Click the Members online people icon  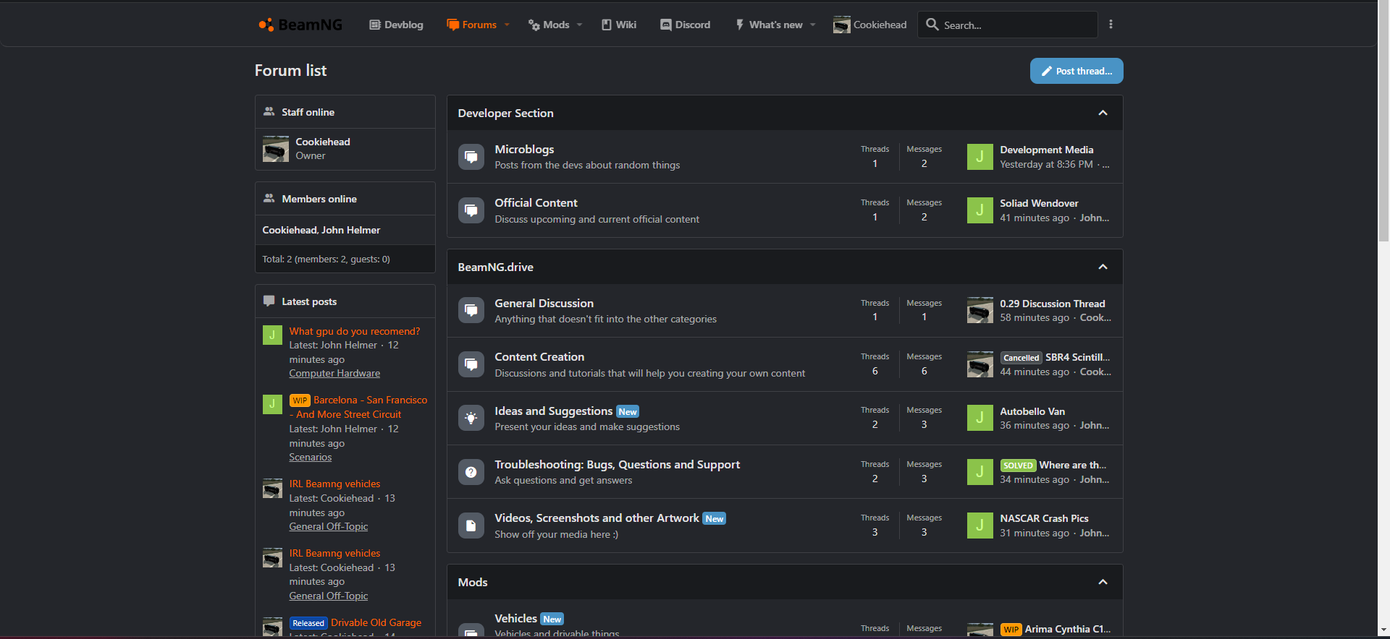[x=269, y=199]
